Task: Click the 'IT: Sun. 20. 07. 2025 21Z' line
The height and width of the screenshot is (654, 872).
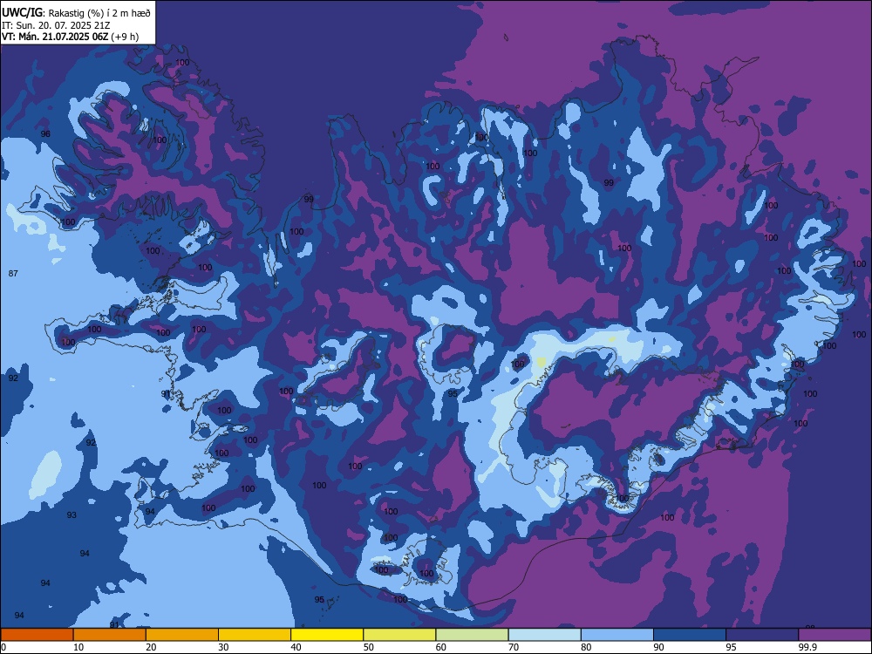Action: tap(56, 25)
